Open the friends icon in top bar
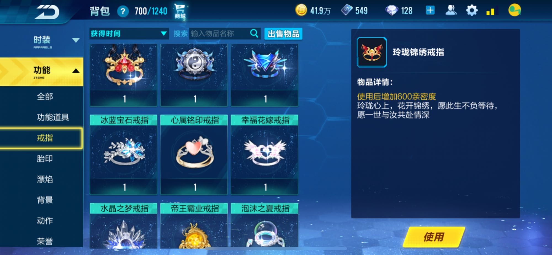Image resolution: width=552 pixels, height=255 pixels. (451, 10)
